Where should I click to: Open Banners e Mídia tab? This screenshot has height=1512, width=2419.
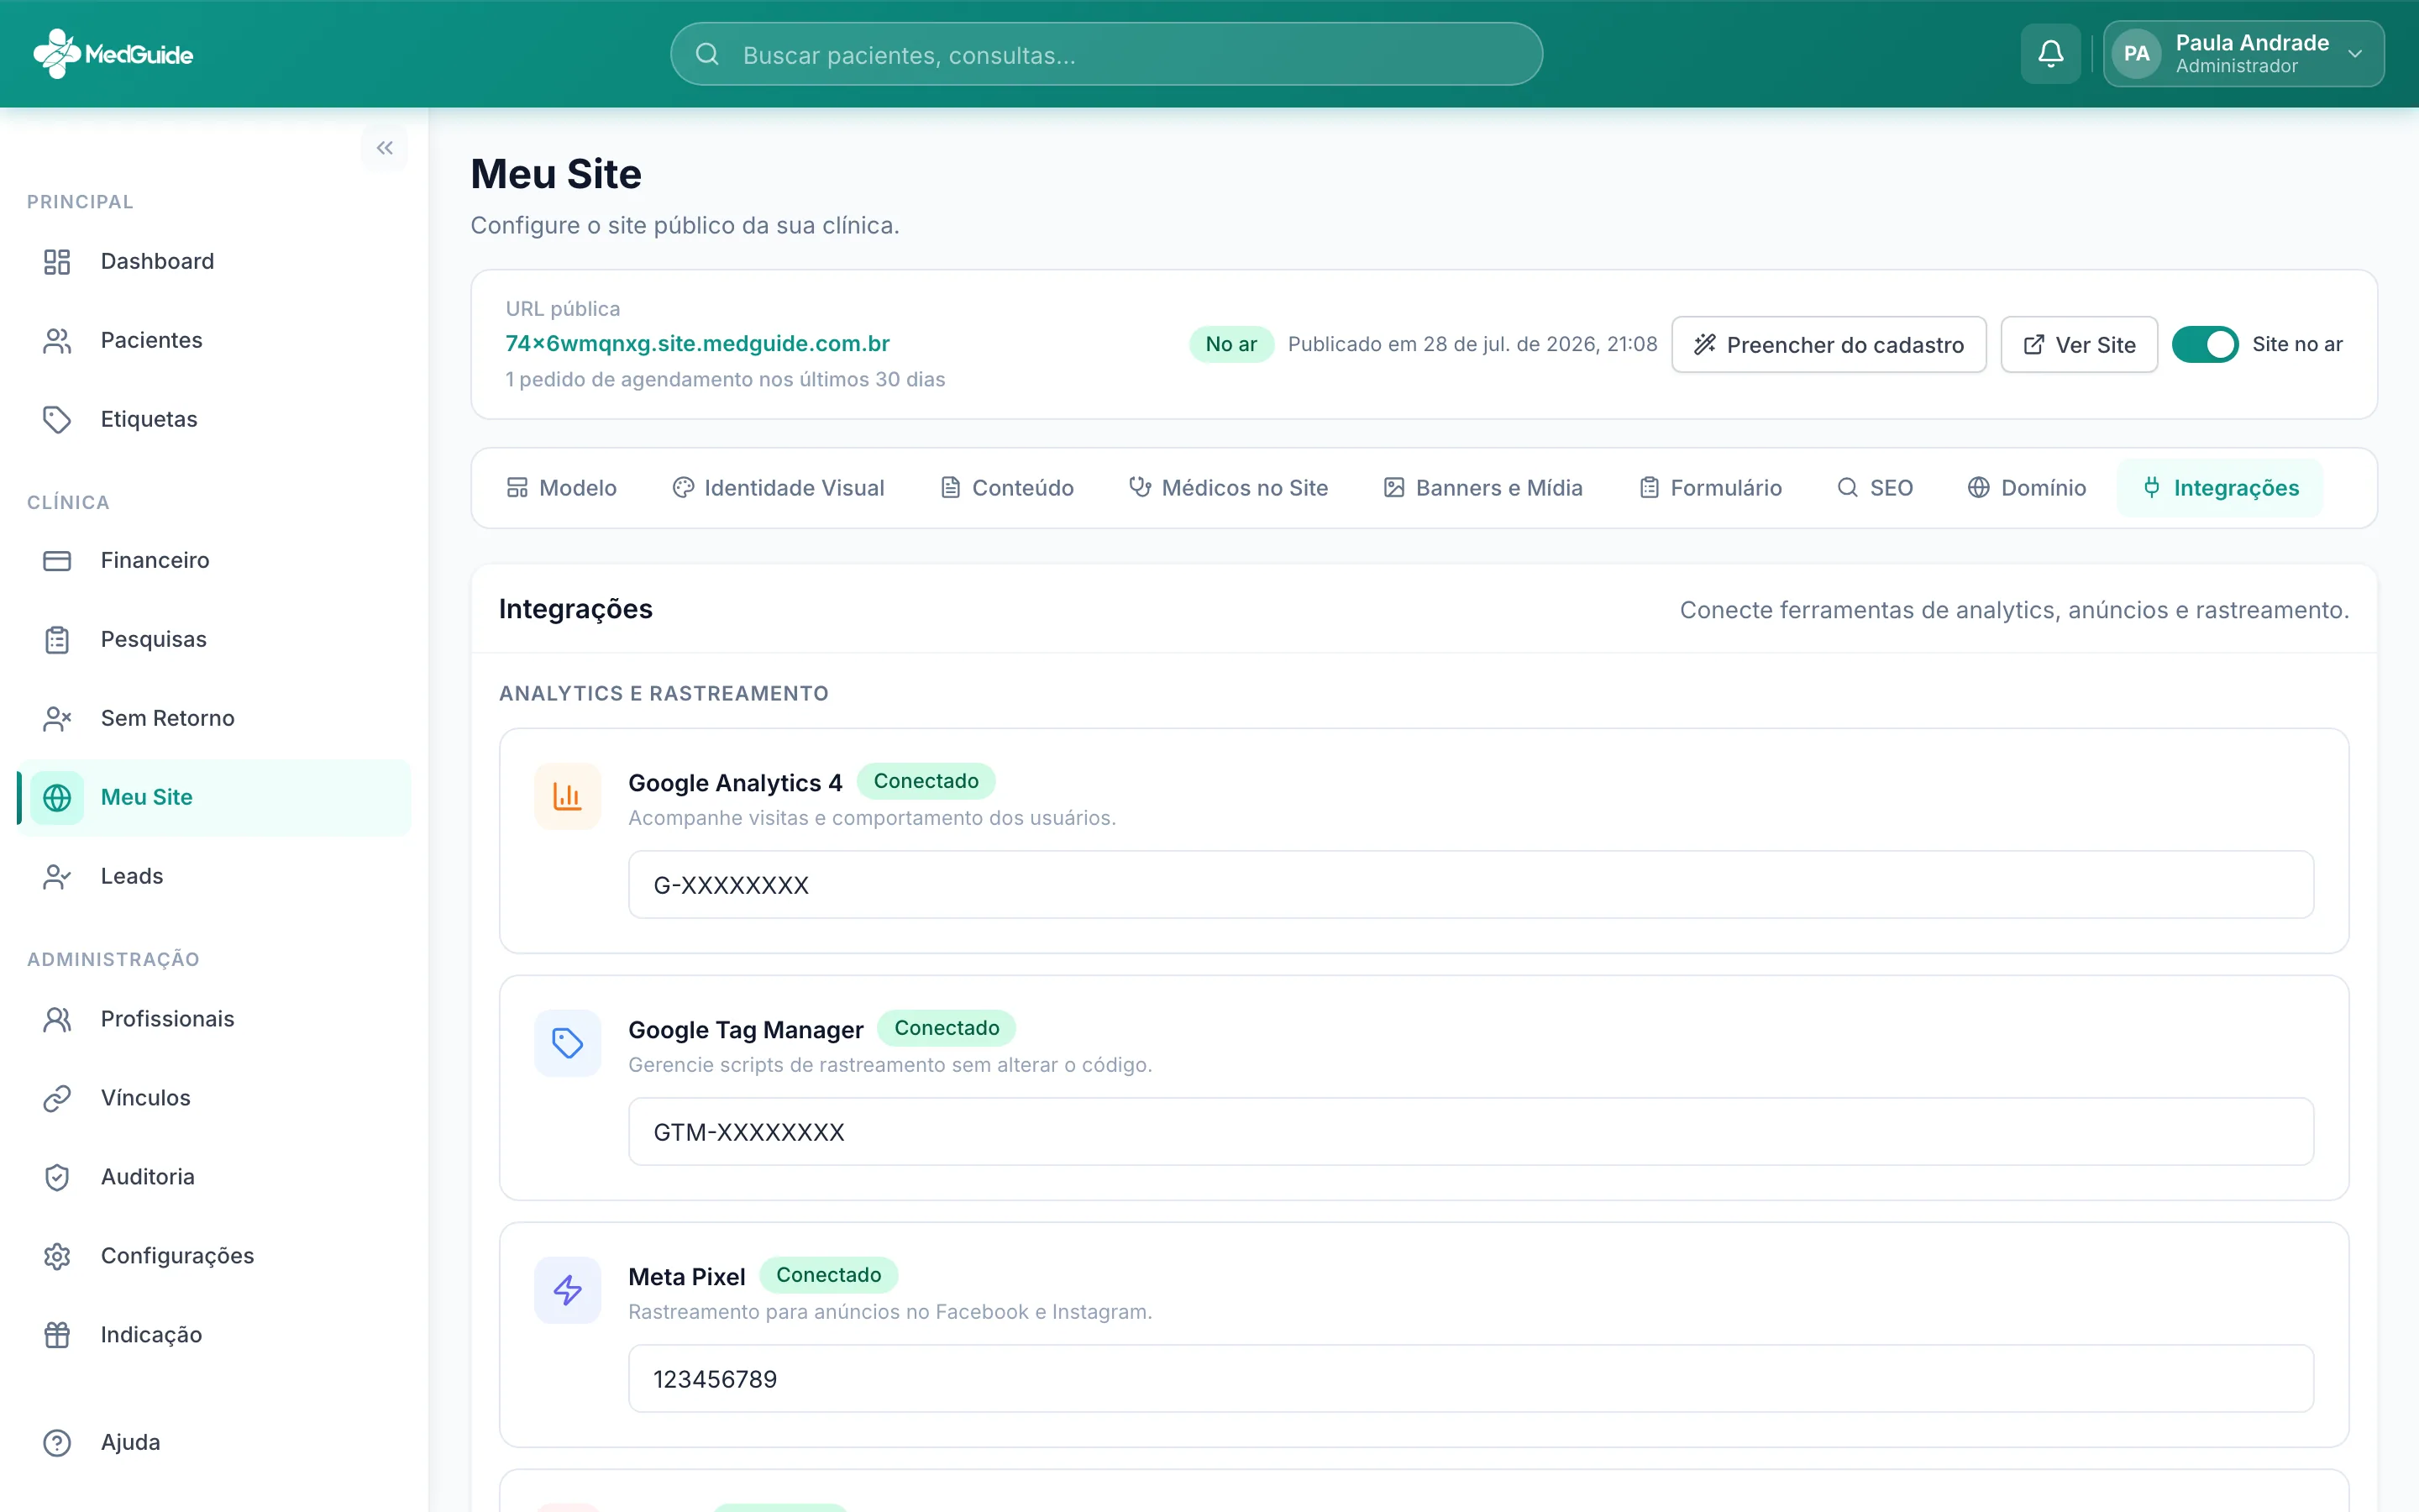point(1483,488)
